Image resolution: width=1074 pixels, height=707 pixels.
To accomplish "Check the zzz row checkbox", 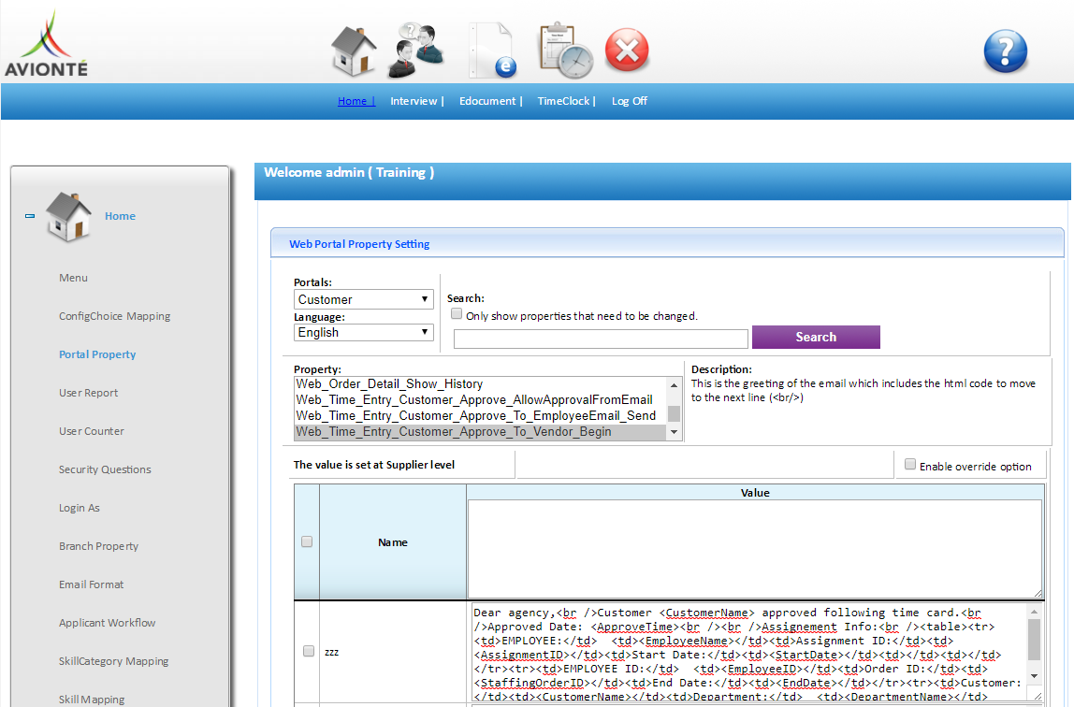I will tap(309, 652).
